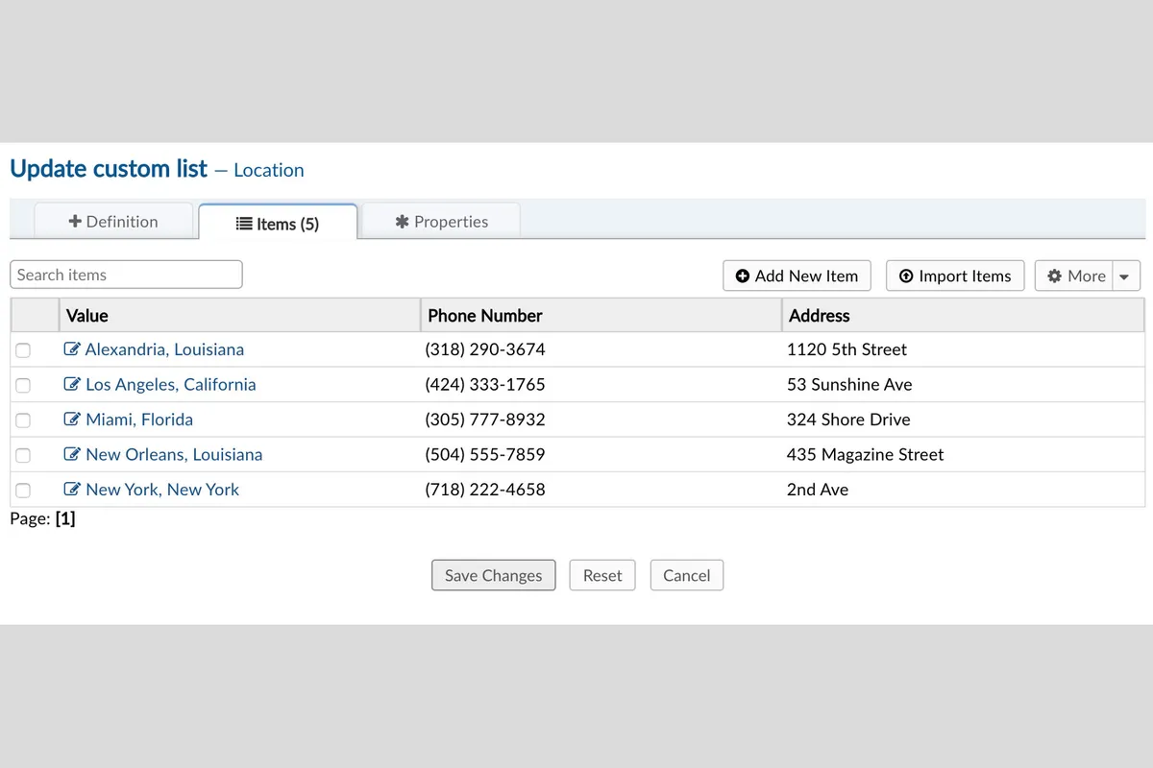Click the Cancel button

[x=686, y=575]
